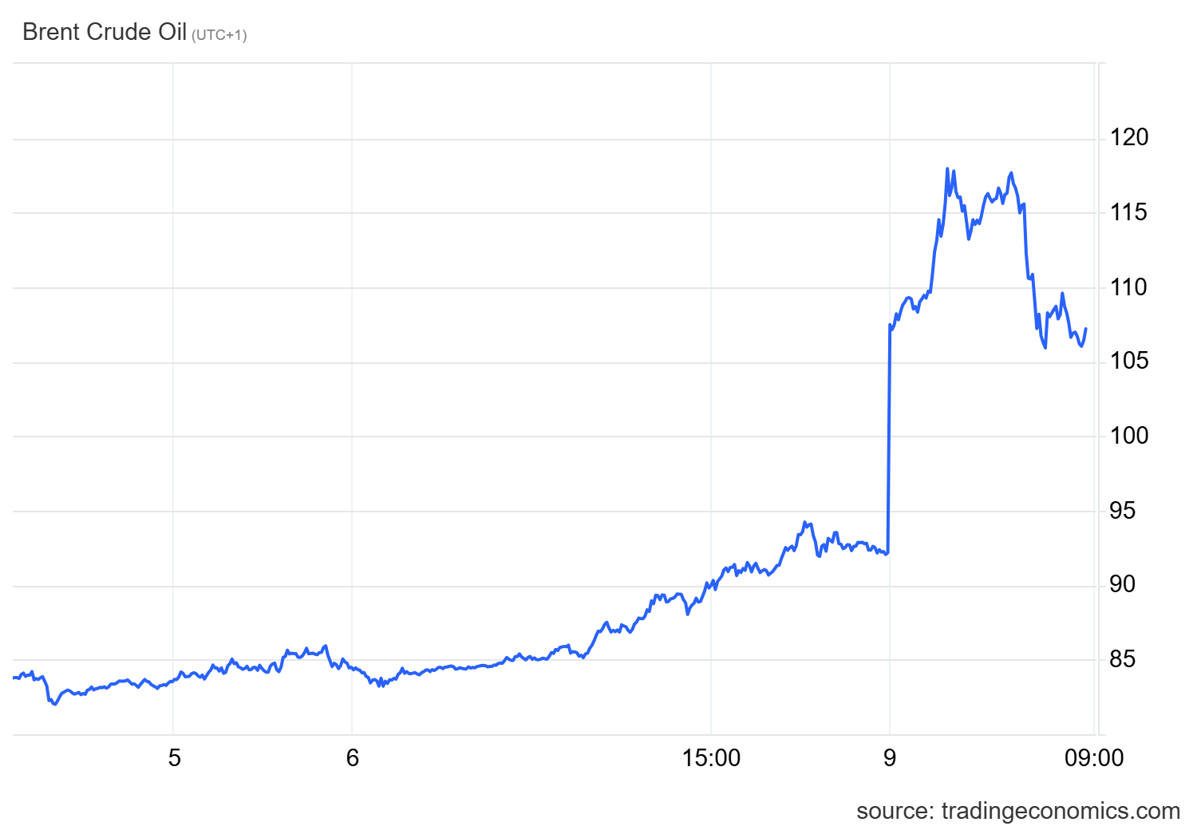Click the lowest dip of the price line
Viewport: 1197px width, 830px height.
(x=54, y=704)
